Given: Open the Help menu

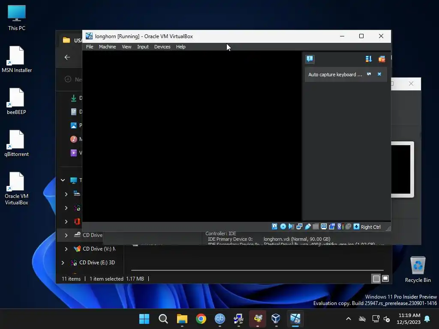Looking at the screenshot, I should tap(180, 47).
